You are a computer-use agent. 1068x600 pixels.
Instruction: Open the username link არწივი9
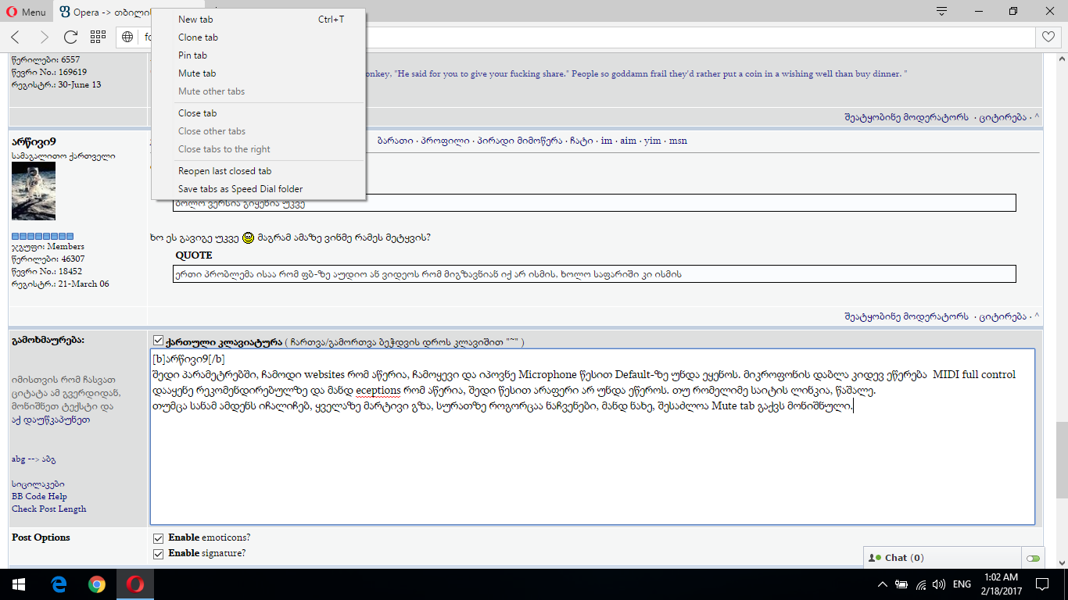pyautogui.click(x=34, y=141)
